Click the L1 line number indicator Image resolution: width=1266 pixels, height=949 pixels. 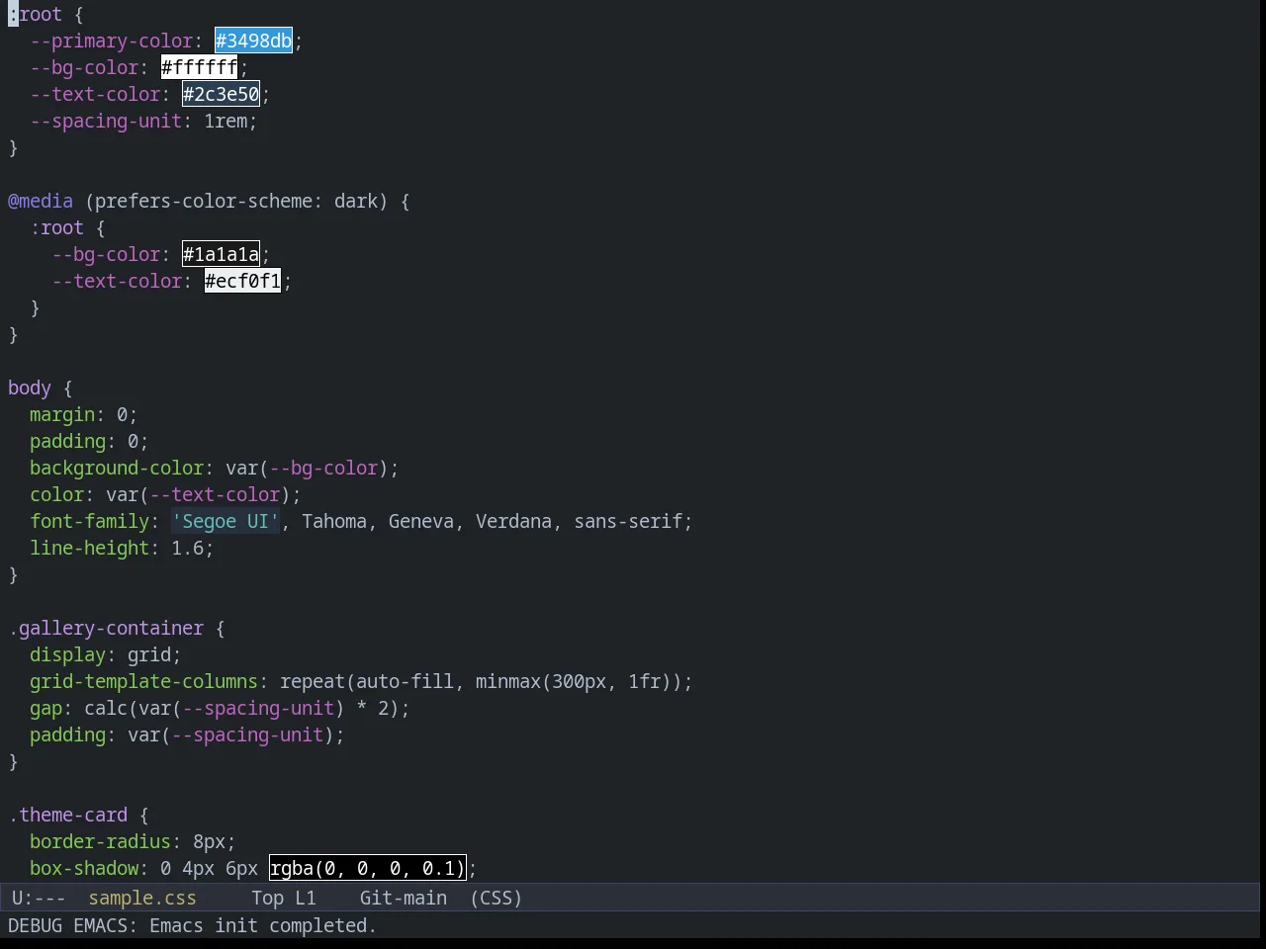click(306, 898)
